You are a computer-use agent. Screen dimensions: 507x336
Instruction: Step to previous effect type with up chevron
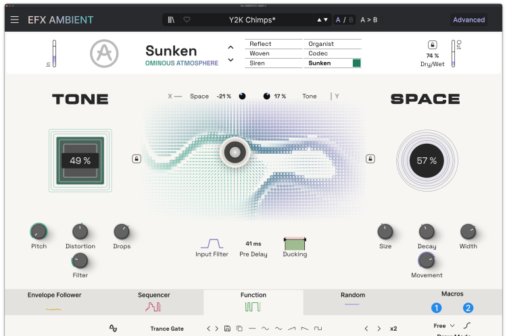(x=231, y=47)
